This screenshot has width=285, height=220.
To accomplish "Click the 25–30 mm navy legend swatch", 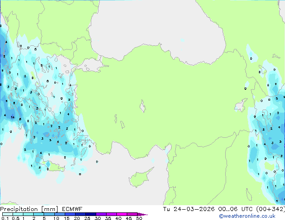I will coord(90,214).
